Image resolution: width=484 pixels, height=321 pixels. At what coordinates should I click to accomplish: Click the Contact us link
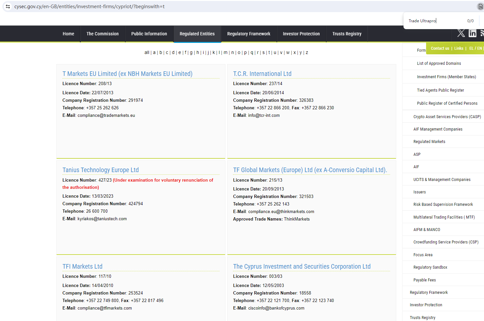click(440, 48)
